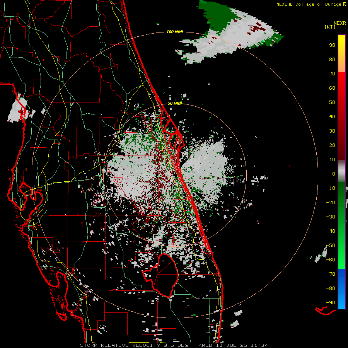This screenshot has width=348, height=348.
Task: Click the 10 value on velocity scale
Action: 332,160
